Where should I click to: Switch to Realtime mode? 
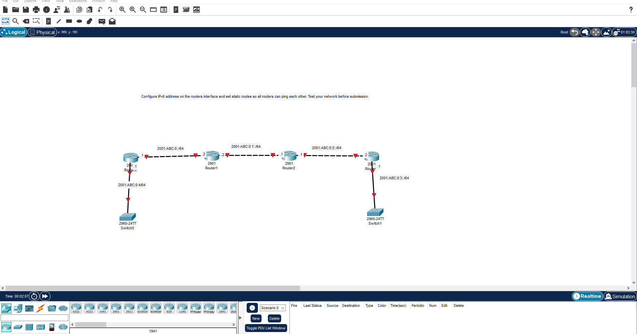pos(587,296)
